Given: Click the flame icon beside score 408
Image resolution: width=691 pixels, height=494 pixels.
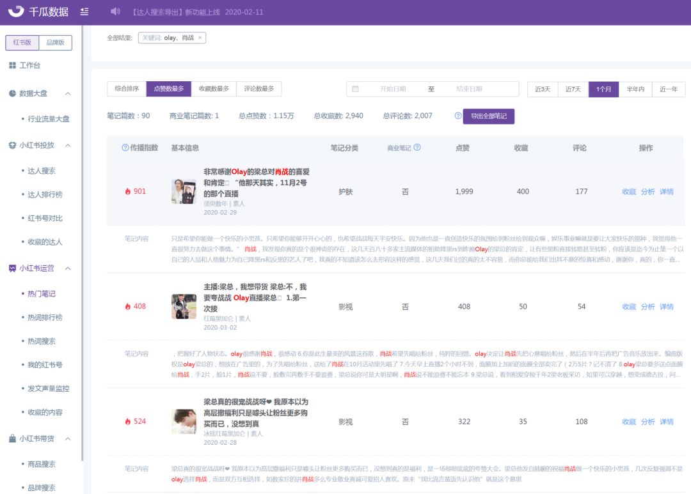Looking at the screenshot, I should tap(128, 306).
